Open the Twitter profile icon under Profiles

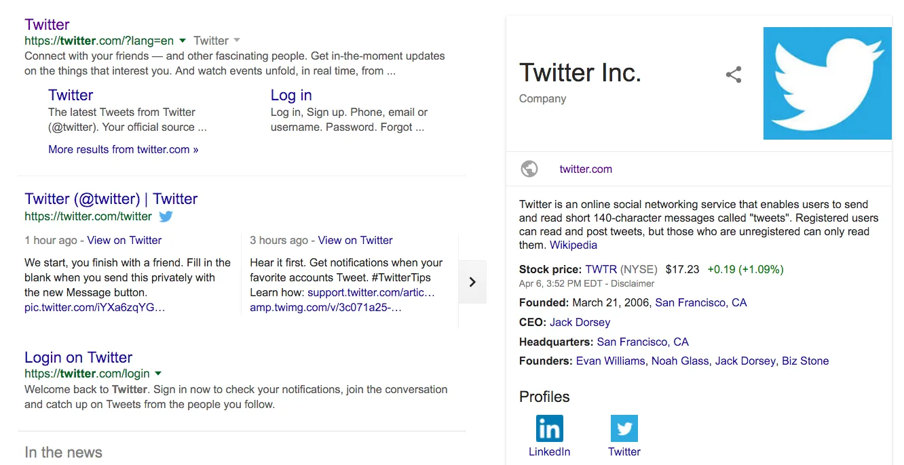point(624,428)
